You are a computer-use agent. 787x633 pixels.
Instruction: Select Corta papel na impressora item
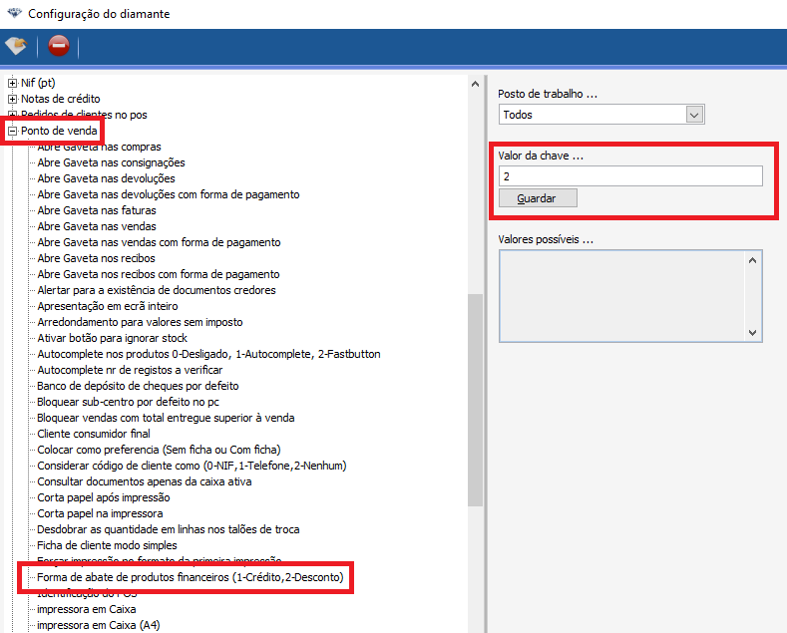100,513
